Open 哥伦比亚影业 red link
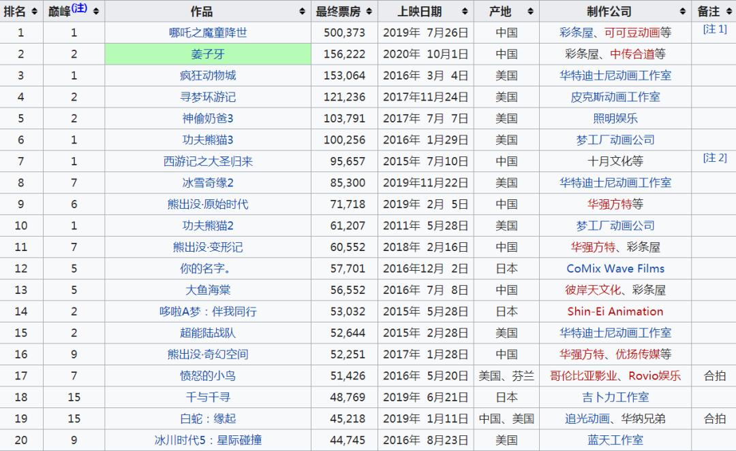Image resolution: width=736 pixels, height=451 pixels. coord(583,376)
